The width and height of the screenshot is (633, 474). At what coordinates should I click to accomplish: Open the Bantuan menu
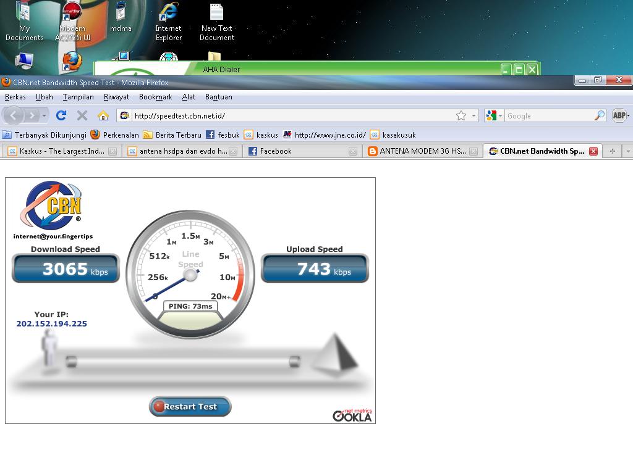218,97
